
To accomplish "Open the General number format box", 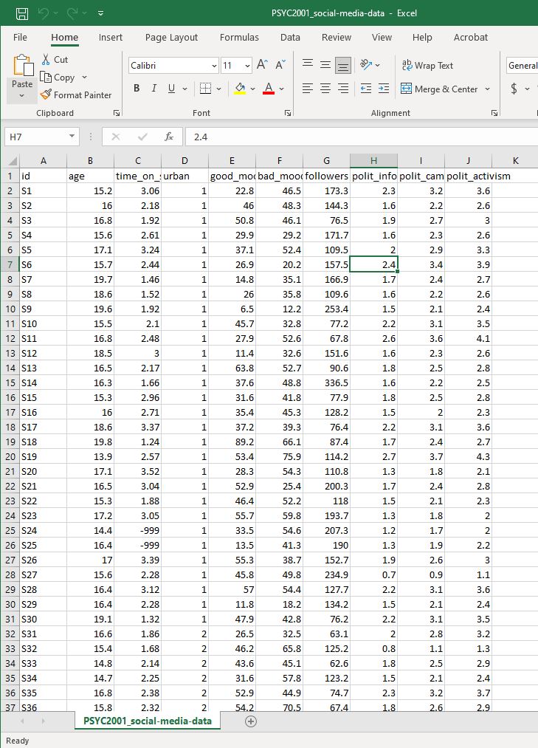I will 523,66.
